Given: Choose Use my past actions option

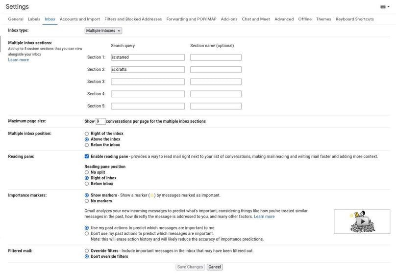Looking at the screenshot, I should (x=87, y=228).
